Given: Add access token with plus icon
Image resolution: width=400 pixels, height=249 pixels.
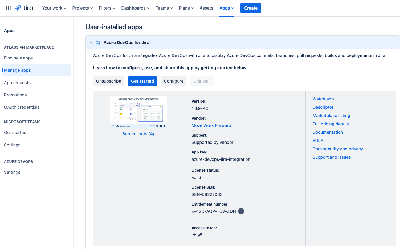Looking at the screenshot, I should [194, 235].
